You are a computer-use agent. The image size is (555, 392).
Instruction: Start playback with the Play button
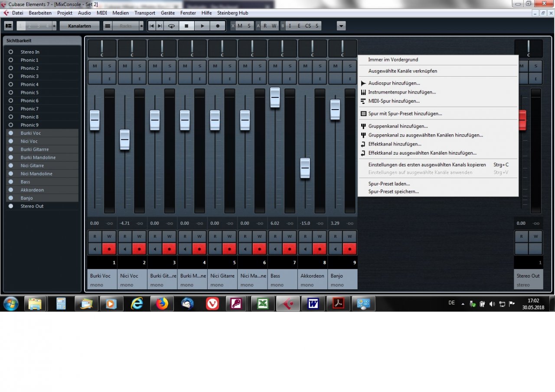click(x=202, y=26)
